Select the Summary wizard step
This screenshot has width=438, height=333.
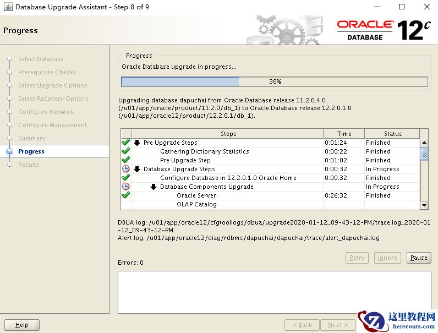[31, 138]
